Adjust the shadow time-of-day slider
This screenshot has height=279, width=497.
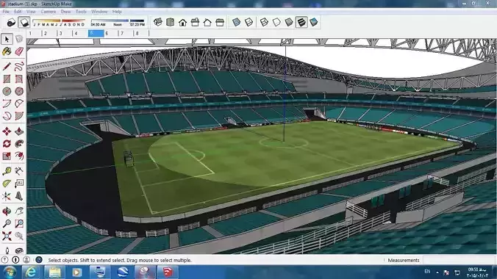[118, 21]
